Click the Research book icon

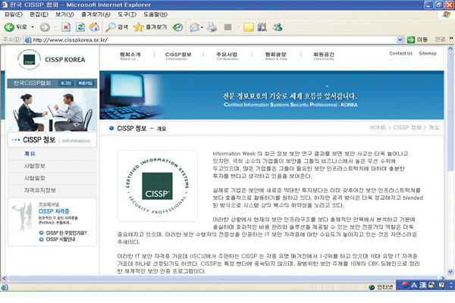click(262, 27)
